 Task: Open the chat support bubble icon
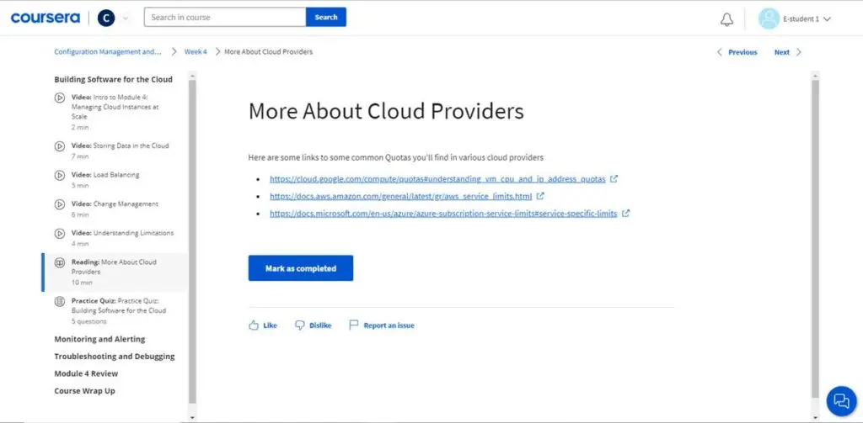[842, 400]
